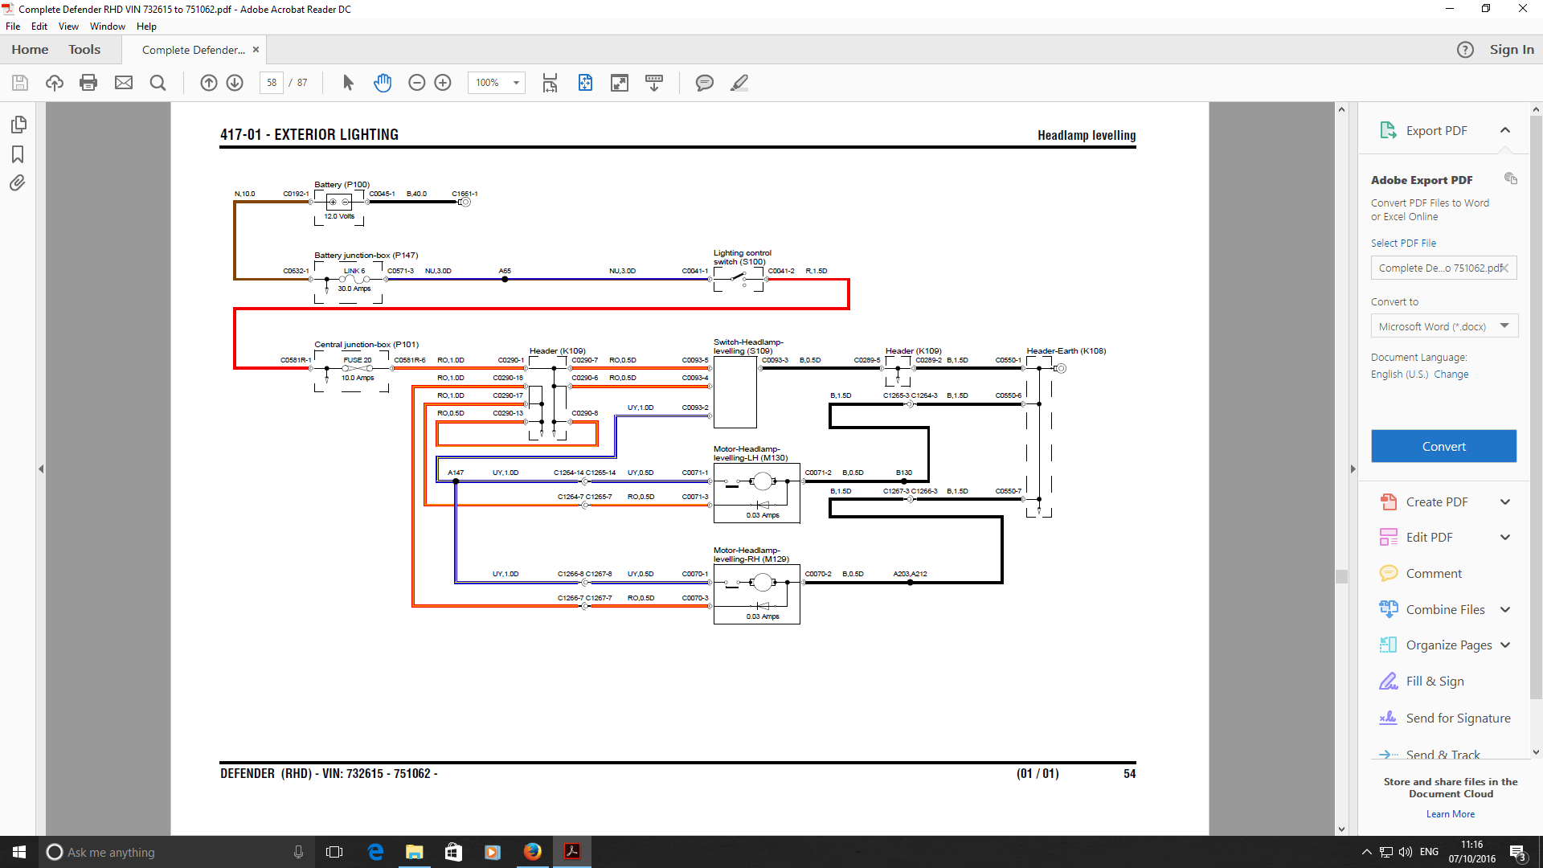Open the Action Center notifications
Image resolution: width=1543 pixels, height=868 pixels.
[x=1517, y=852]
